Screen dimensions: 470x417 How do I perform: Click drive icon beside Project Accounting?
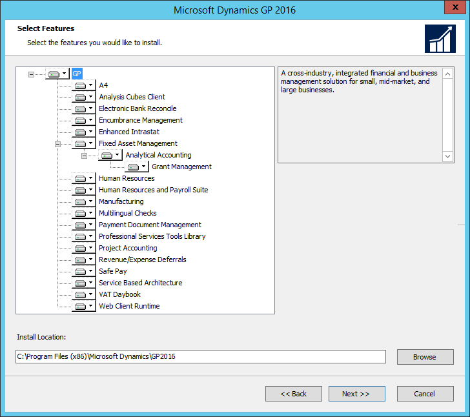pyautogui.click(x=84, y=249)
